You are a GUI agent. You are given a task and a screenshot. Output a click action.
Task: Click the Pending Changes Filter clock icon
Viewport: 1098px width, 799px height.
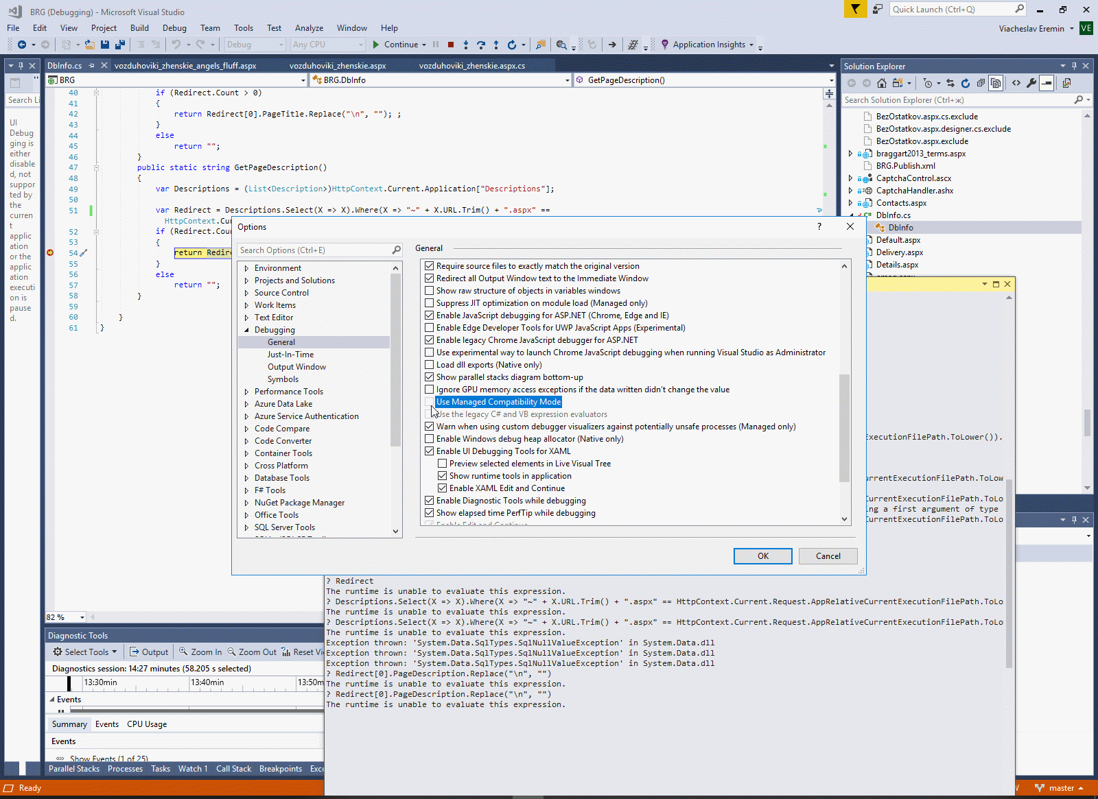click(928, 83)
